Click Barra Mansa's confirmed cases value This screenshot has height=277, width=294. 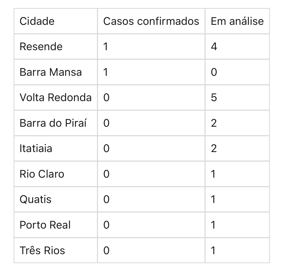click(x=106, y=72)
